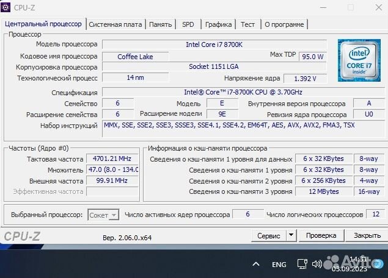Screen dimensions: 388x278
Task: Close the CPU-Z window
Action: 379,7
